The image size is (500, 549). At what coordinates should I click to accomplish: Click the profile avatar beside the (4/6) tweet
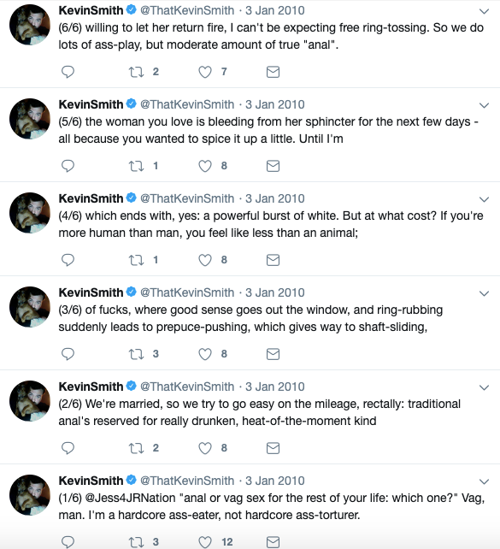tap(30, 213)
